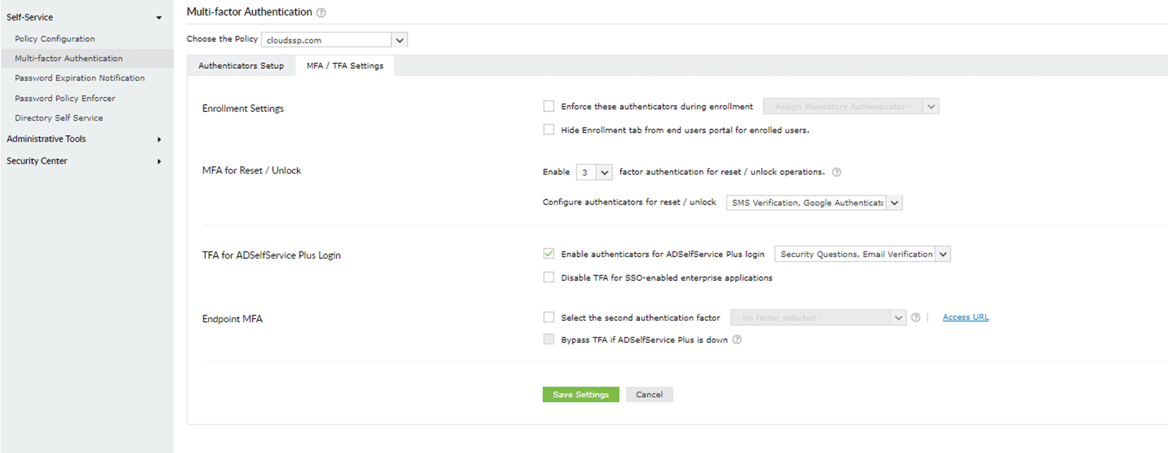1168x453 pixels.
Task: Open Password Expiration Notification in the sidebar
Action: coord(80,78)
